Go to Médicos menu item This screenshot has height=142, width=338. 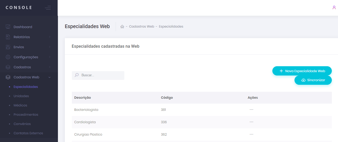point(20,105)
